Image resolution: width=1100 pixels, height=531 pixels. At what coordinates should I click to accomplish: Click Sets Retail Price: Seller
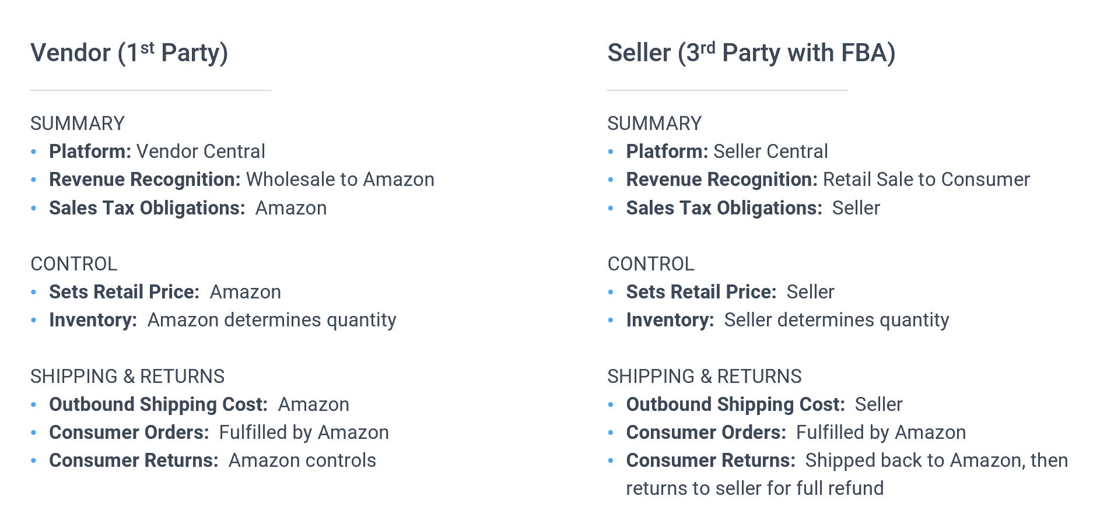[730, 292]
